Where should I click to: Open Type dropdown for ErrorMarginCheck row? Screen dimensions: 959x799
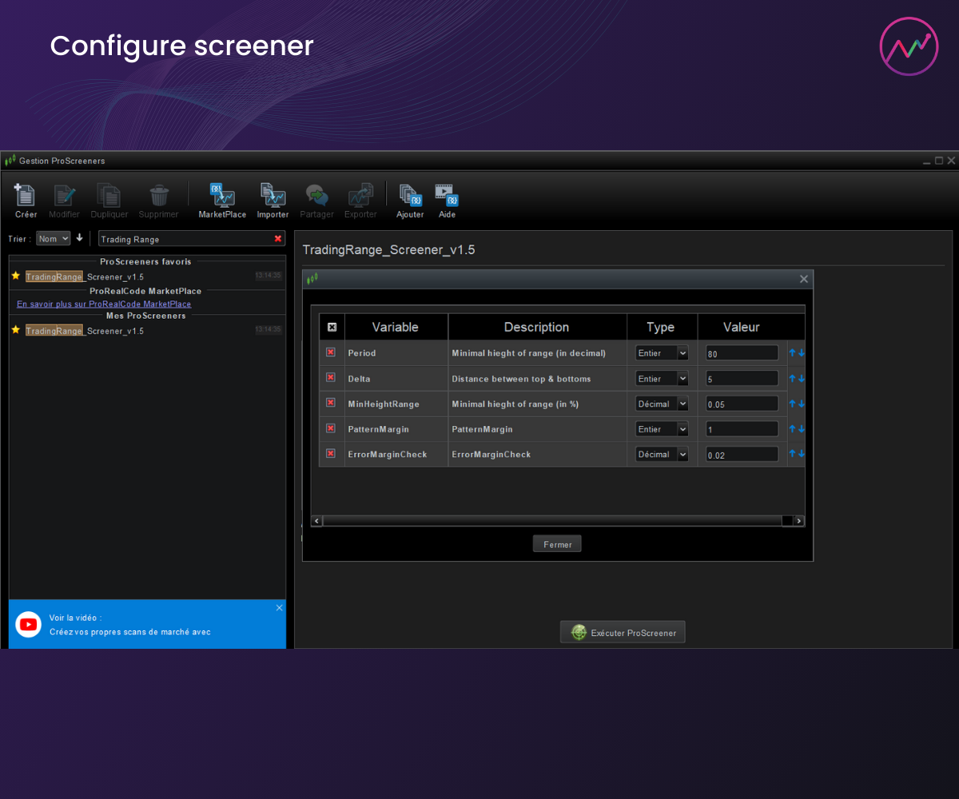662,454
